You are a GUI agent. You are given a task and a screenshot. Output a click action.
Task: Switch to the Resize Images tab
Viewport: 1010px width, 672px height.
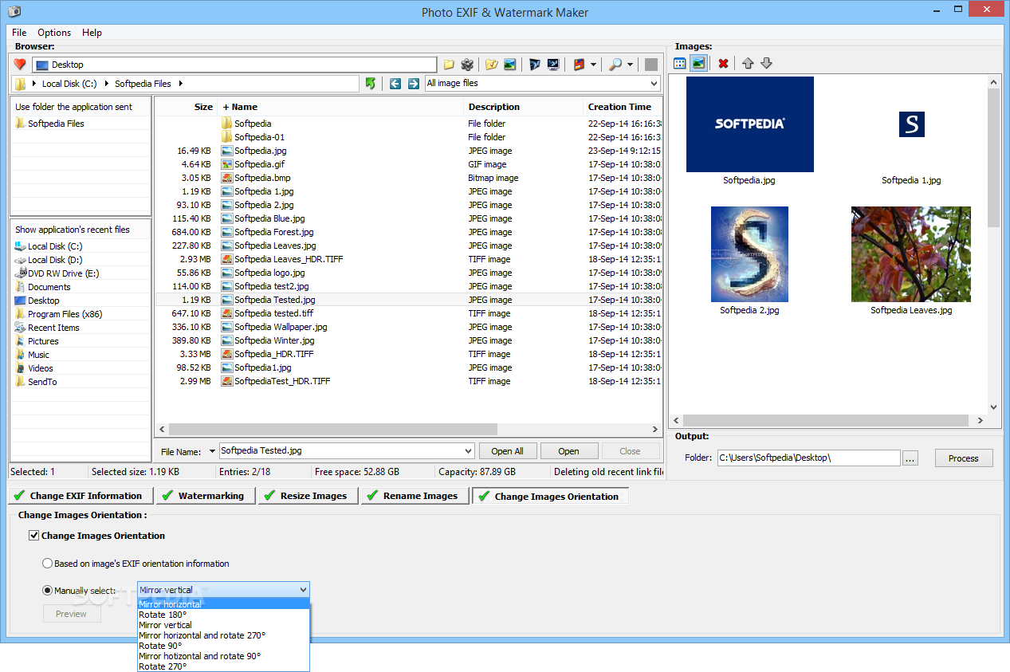coord(307,496)
